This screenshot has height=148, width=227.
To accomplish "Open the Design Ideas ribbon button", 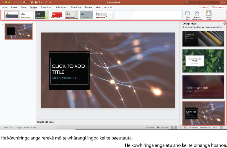I will pyautogui.click(x=208, y=15).
